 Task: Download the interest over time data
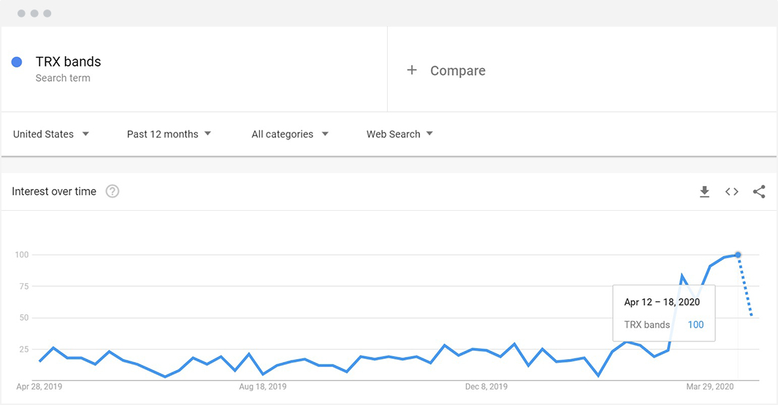coord(704,192)
